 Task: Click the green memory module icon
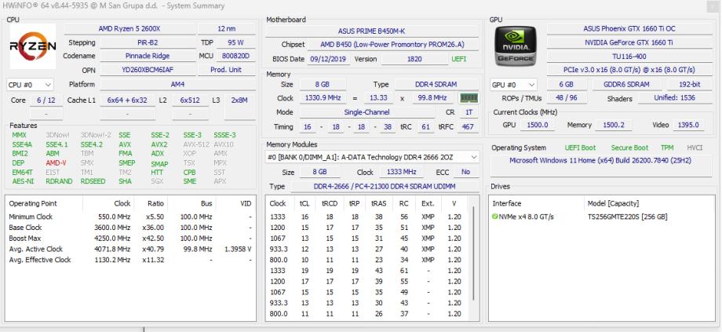point(469,98)
